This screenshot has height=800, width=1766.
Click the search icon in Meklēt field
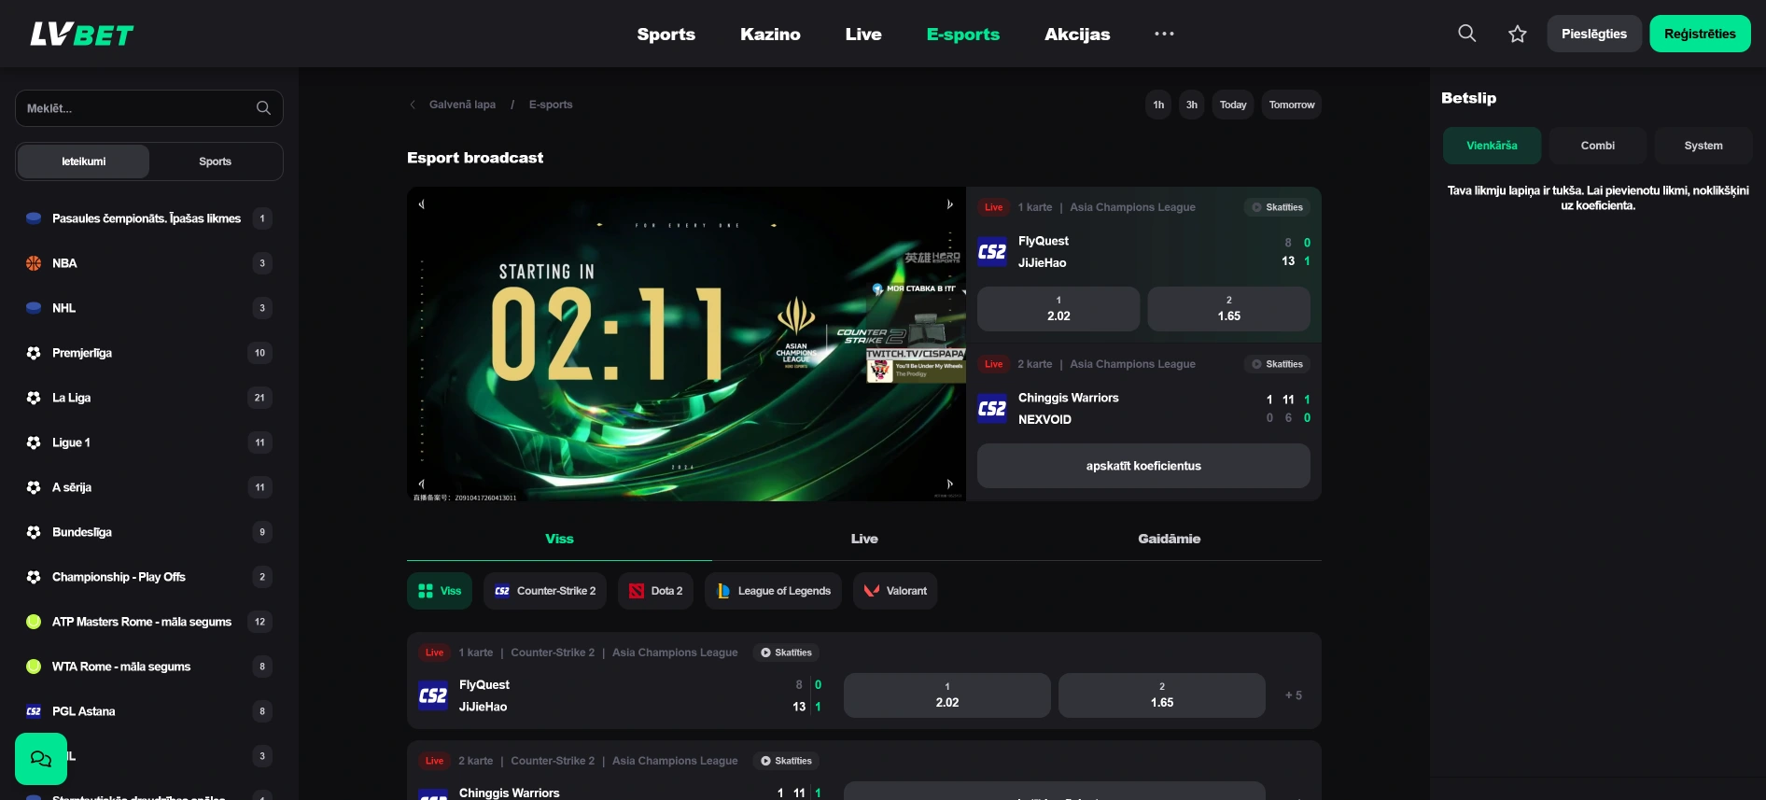[263, 108]
